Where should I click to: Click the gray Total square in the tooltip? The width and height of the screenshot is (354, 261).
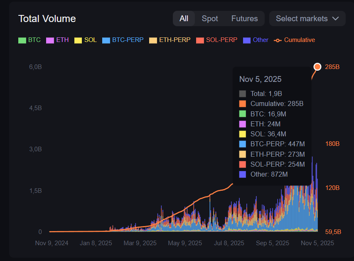242,94
